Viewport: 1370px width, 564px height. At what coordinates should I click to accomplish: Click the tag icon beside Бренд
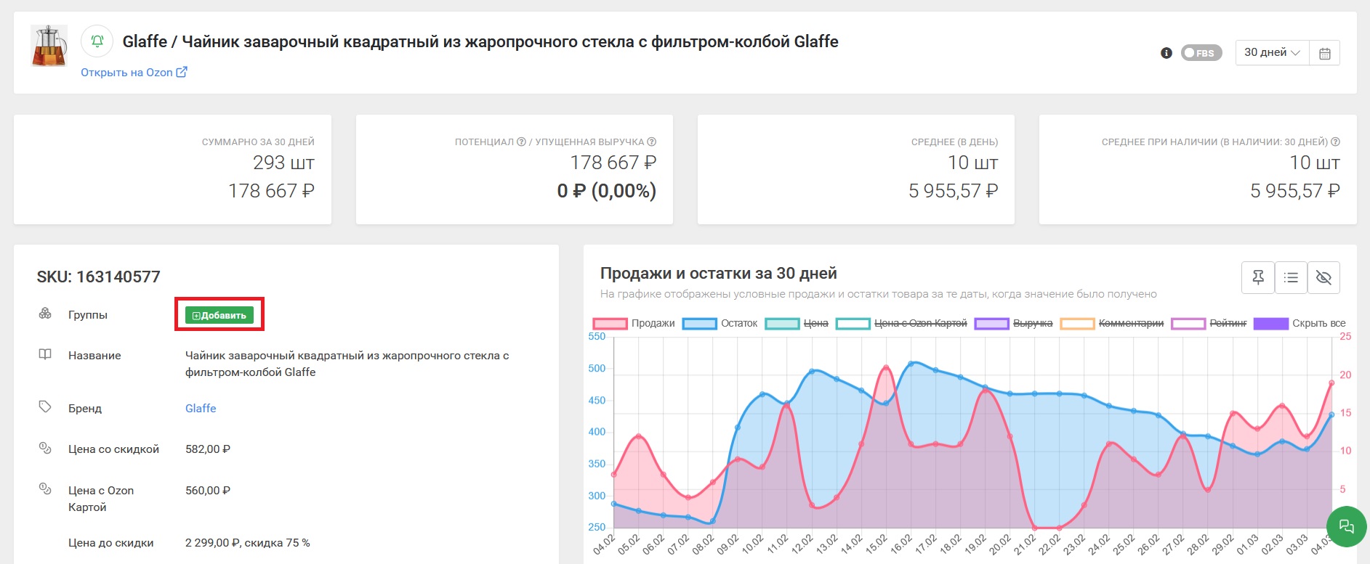coord(45,406)
